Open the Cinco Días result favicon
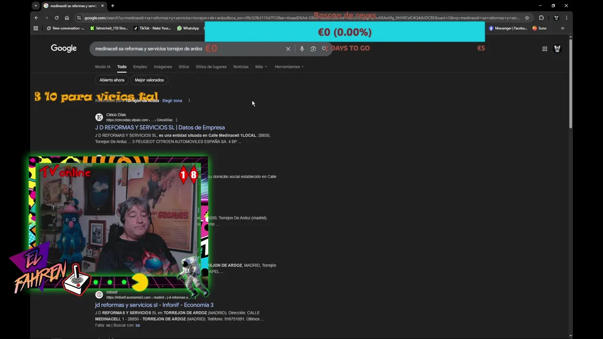 click(99, 117)
